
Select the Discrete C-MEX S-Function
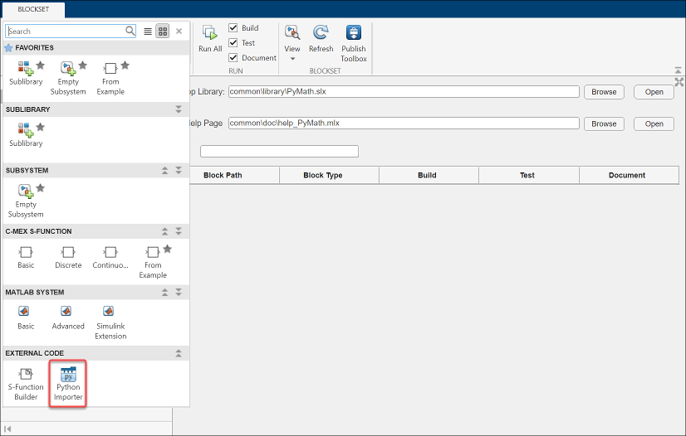pyautogui.click(x=68, y=257)
